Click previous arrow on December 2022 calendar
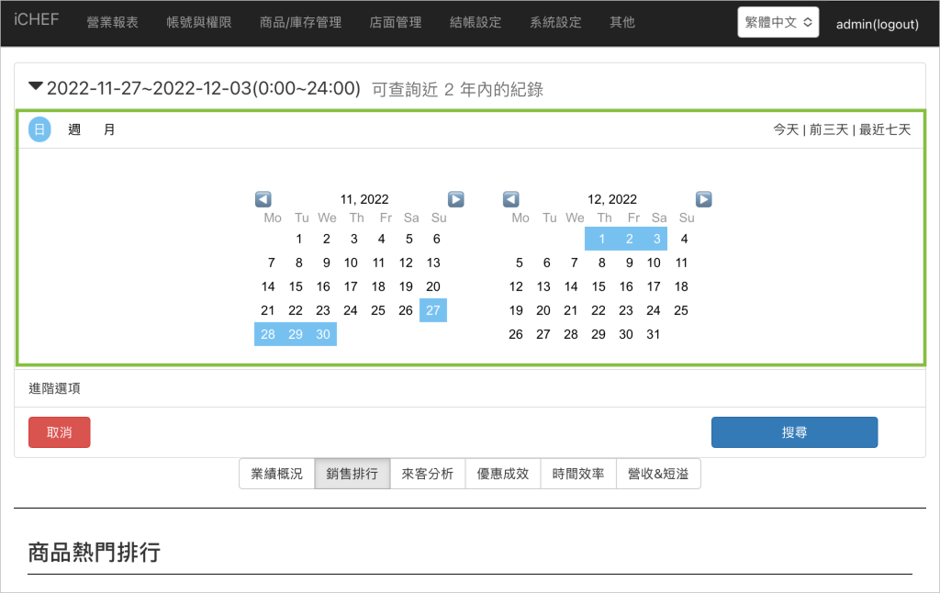 511,199
